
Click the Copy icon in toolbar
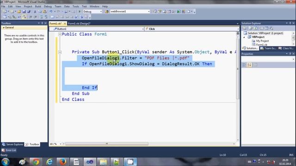pos(40,12)
